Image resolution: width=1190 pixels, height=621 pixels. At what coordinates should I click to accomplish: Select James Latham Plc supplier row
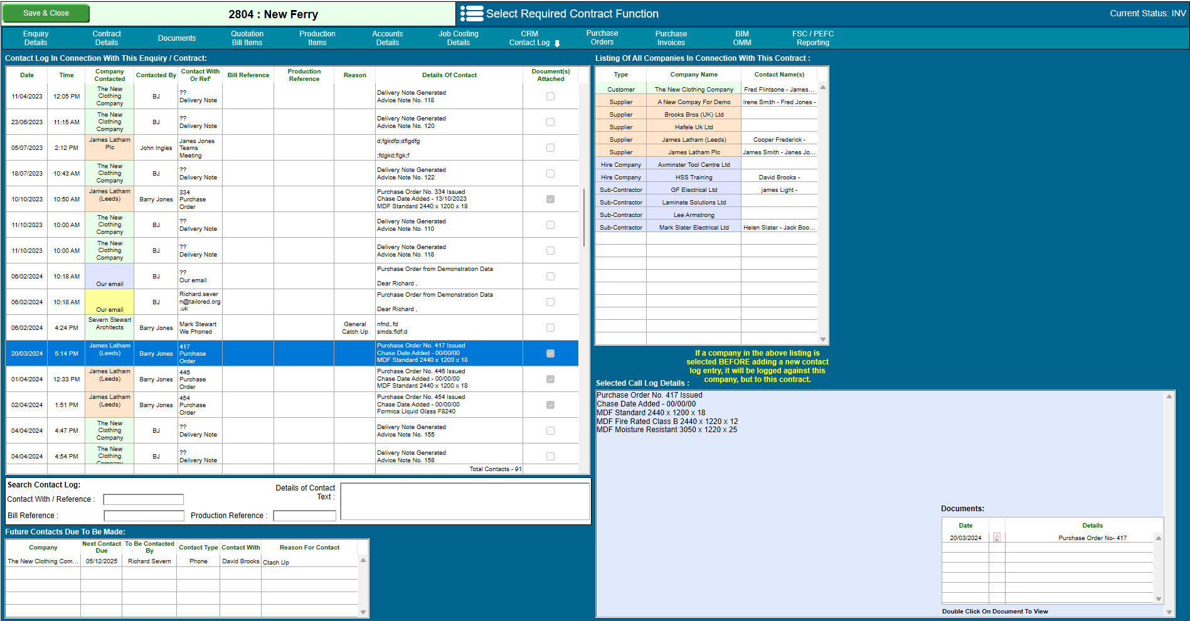[x=706, y=152]
